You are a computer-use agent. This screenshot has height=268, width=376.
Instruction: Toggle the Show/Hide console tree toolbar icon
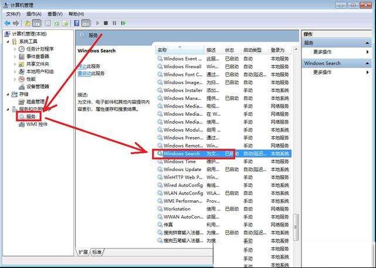click(x=36, y=23)
